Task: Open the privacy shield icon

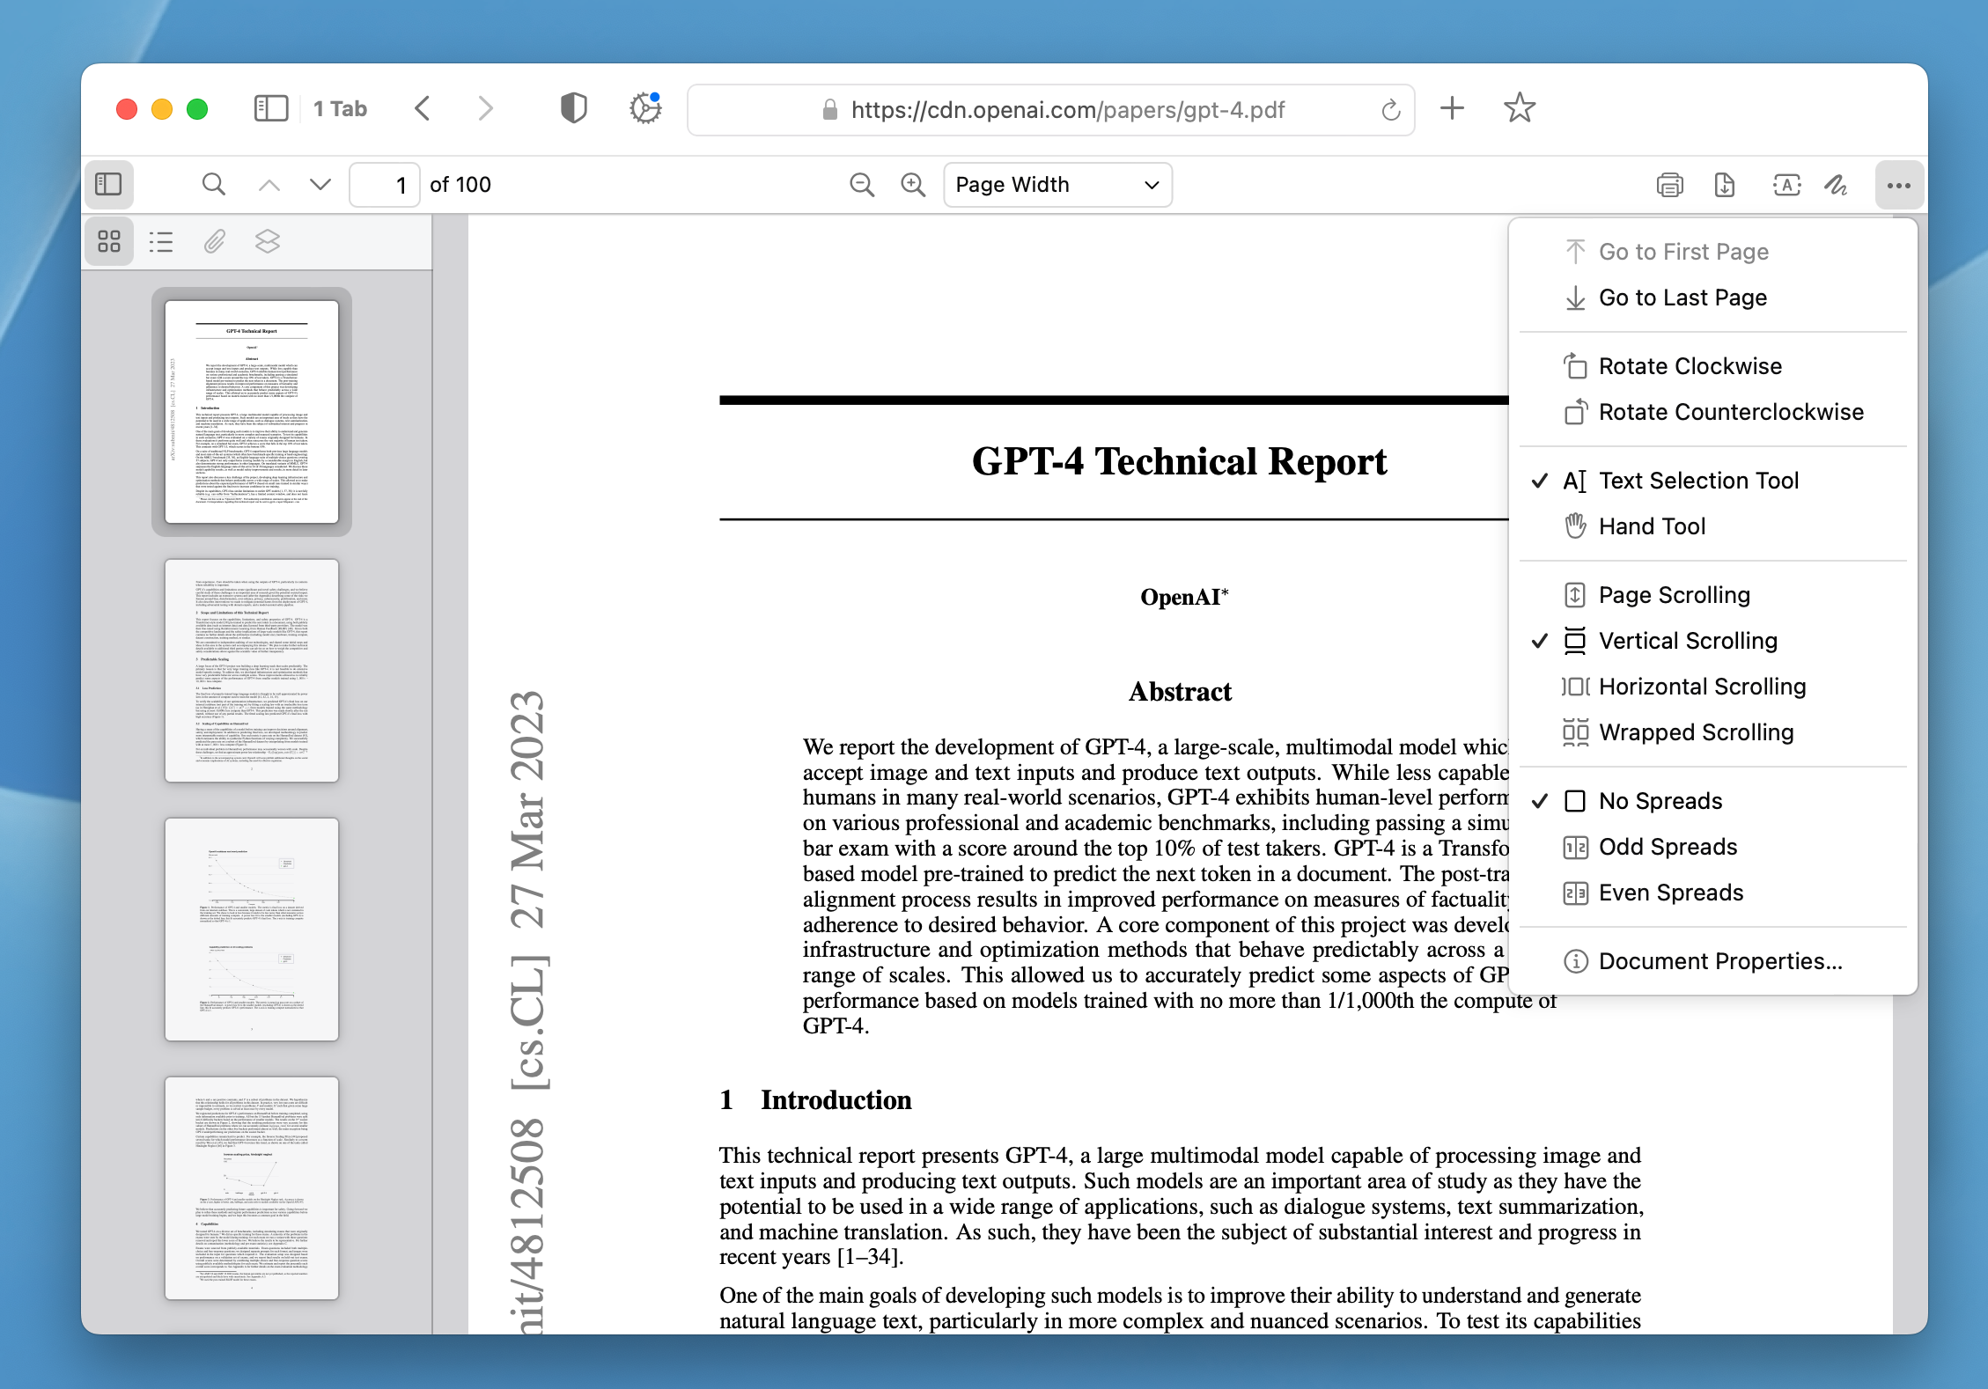Action: [x=573, y=109]
